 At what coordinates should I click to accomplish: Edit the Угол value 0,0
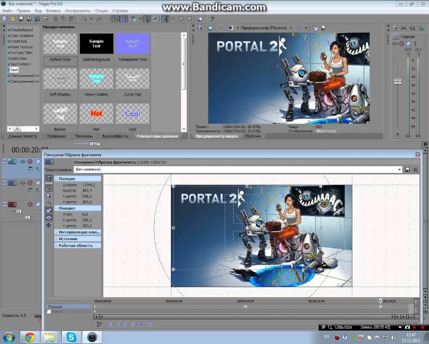[85, 215]
